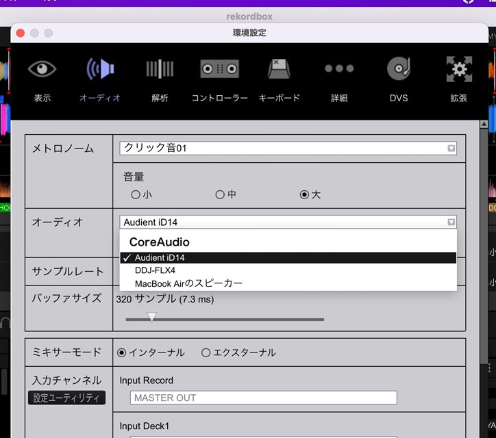Image resolution: width=496 pixels, height=438 pixels.
Task: Choose DDJ-FLX4 from the device list
Action: [x=288, y=270]
